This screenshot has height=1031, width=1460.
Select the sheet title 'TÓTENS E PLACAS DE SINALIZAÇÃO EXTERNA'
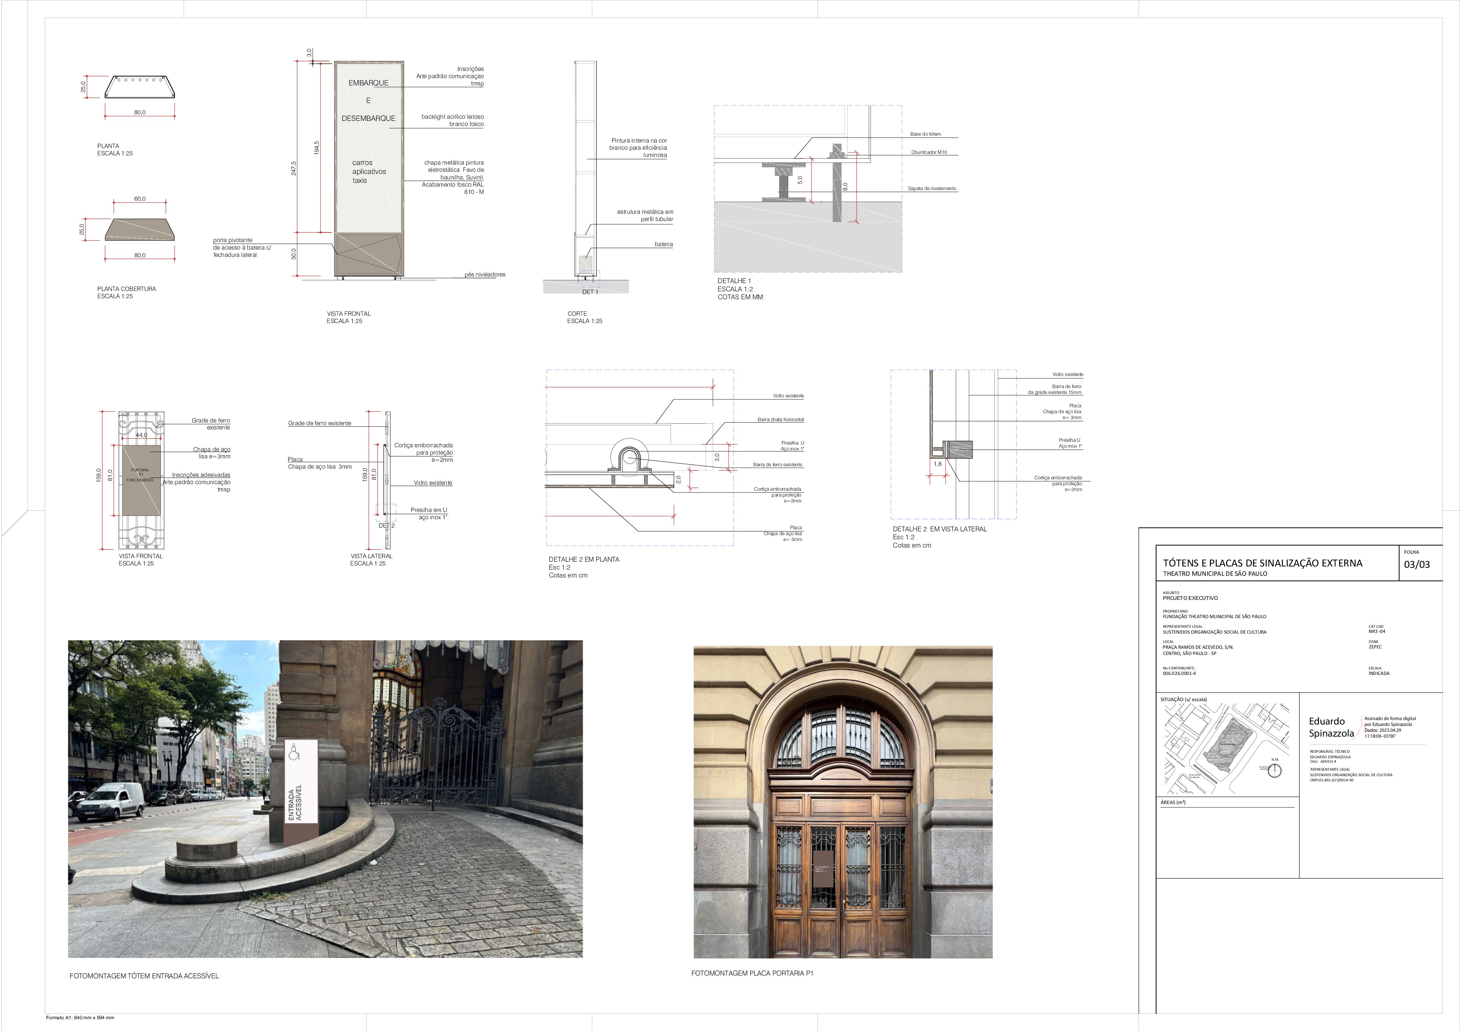[x=1262, y=563]
